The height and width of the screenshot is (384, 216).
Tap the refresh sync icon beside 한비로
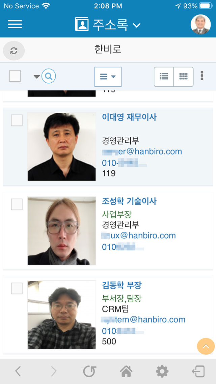[x=14, y=51]
